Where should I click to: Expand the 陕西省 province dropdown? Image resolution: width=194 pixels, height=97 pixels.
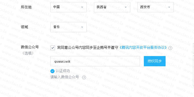[112, 7]
